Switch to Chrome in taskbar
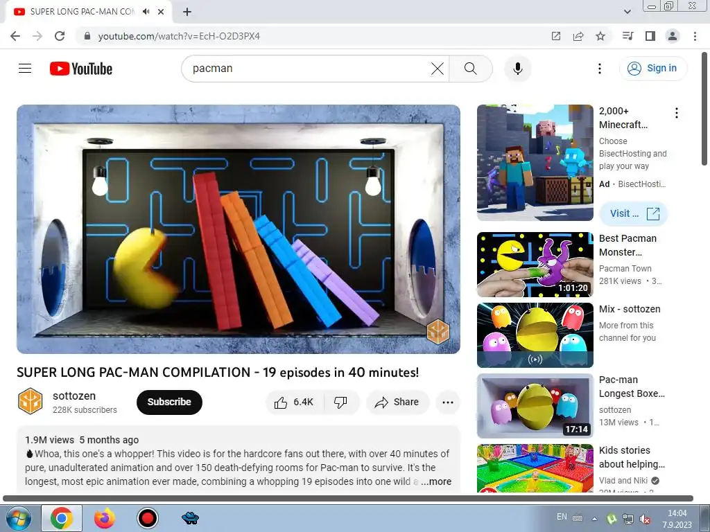Image resolution: width=710 pixels, height=532 pixels. click(x=62, y=518)
